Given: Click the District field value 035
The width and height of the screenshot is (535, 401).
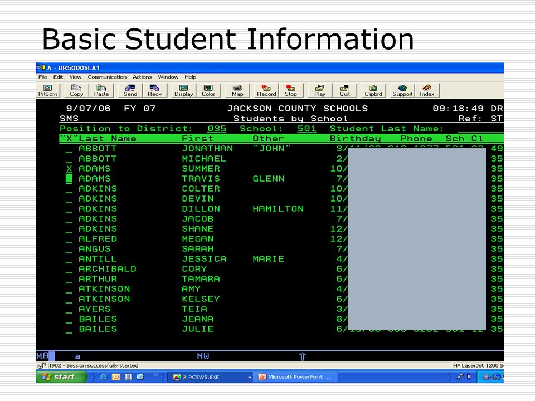Looking at the screenshot, I should coord(217,129).
